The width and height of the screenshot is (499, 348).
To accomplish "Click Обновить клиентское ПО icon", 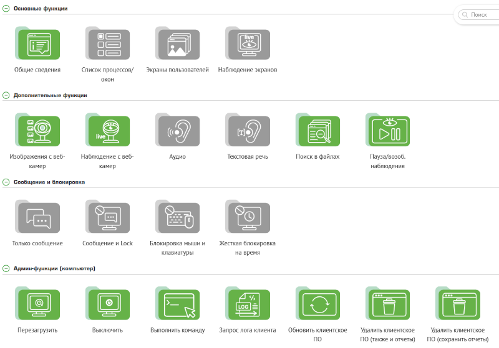I will point(317,304).
